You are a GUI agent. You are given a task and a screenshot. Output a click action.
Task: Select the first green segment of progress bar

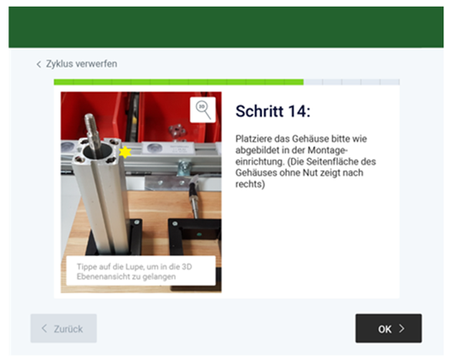tap(64, 82)
